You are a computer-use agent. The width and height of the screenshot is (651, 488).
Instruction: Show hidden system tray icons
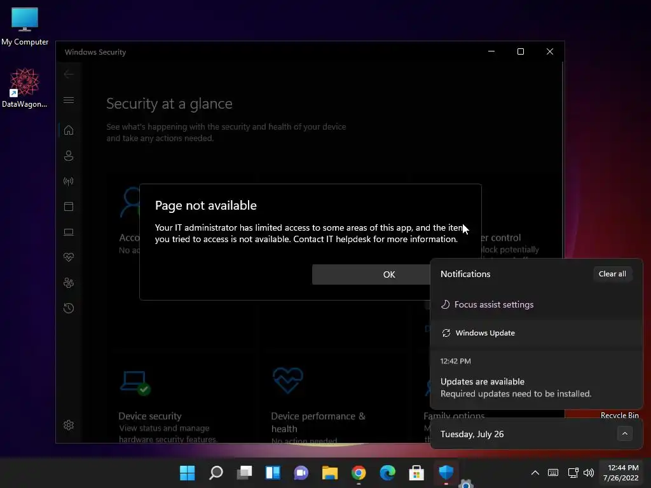535,472
